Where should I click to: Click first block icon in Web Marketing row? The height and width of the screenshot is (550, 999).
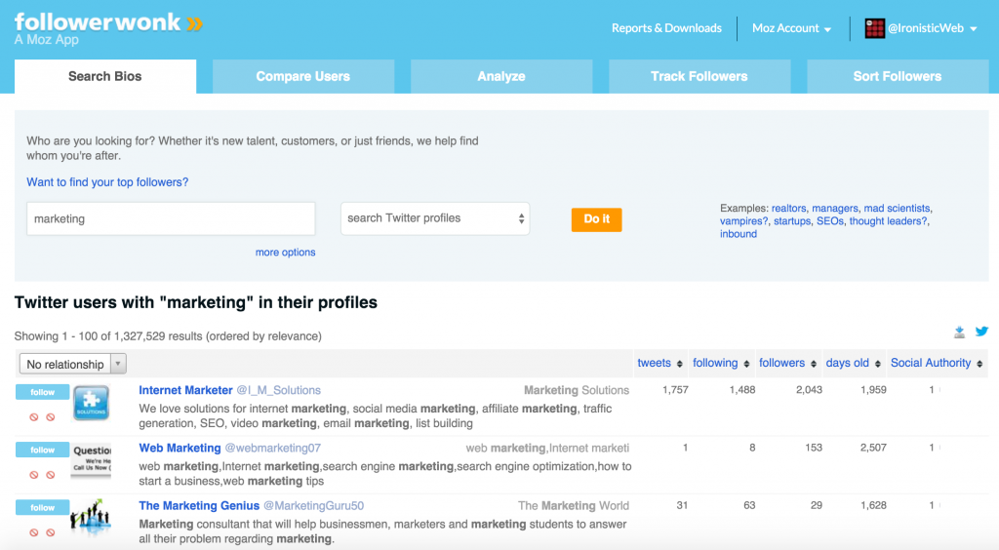coord(34,475)
